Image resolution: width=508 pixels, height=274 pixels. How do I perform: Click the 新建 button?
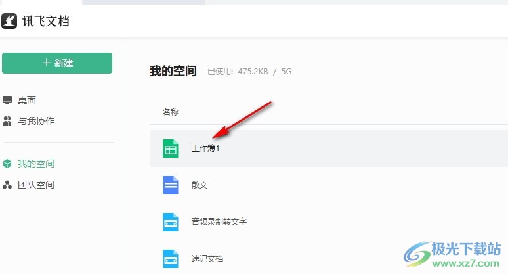pos(57,63)
